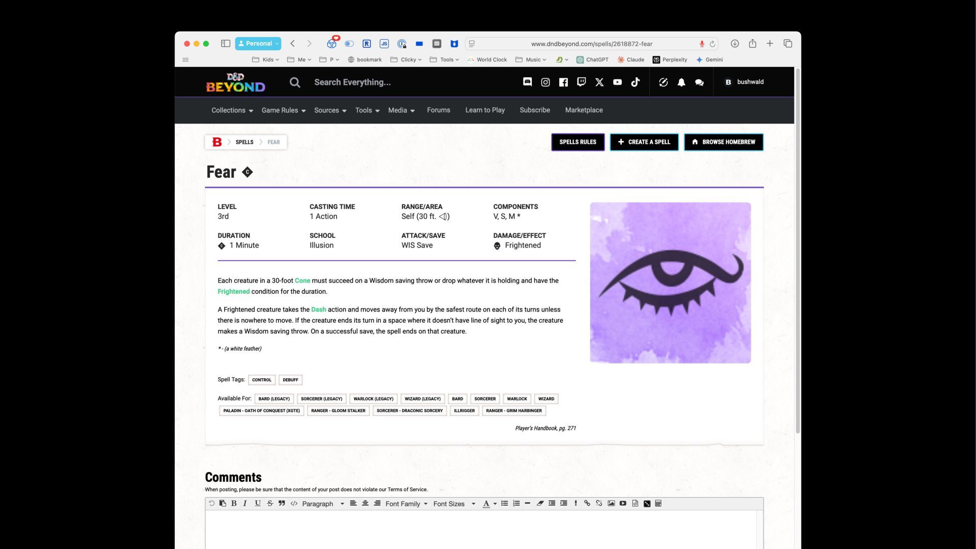Open the Personal profile dropdown
Viewport: 976px width, 549px height.
point(258,44)
